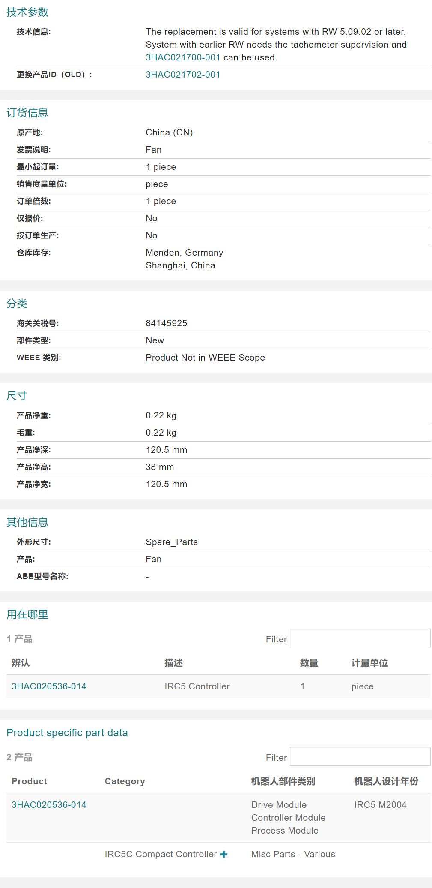Sort by the 描述 column header
432x888 pixels.
pos(173,663)
